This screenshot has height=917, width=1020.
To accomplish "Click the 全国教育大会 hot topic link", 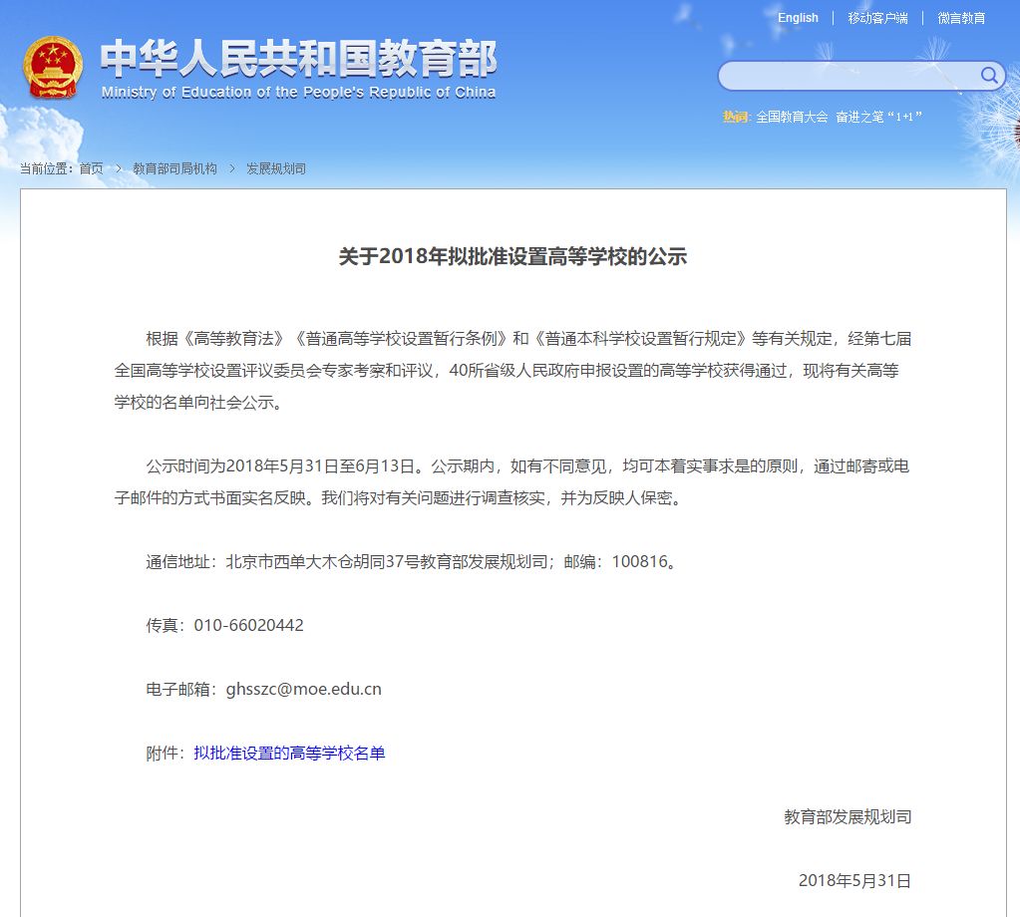I will 791,116.
